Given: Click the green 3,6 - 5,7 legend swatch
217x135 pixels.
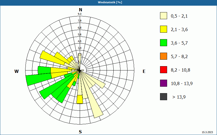Looking at the screenshot, I should pyautogui.click(x=164, y=43).
